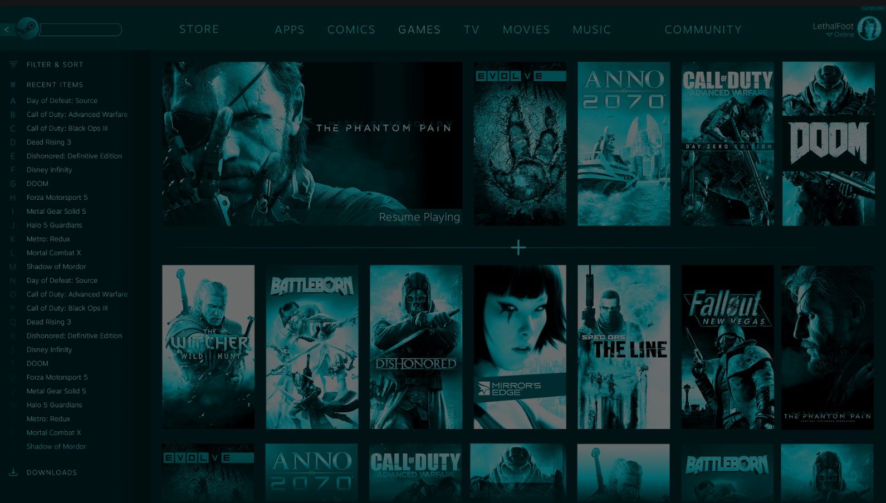Click the download tray icon beside Downloads
The height and width of the screenshot is (503, 886).
[13, 472]
